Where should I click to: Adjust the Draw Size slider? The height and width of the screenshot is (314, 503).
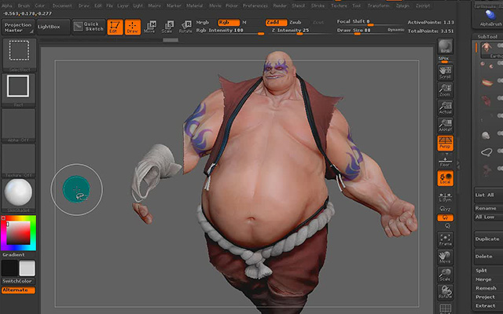tap(361, 31)
